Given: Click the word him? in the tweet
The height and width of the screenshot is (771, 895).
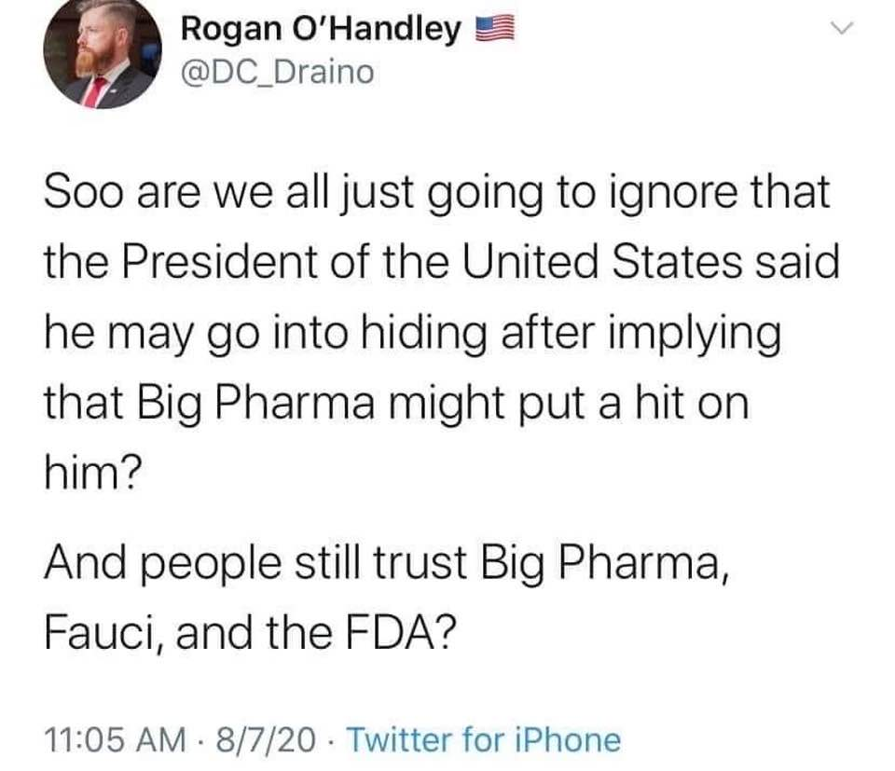Looking at the screenshot, I should (x=92, y=474).
